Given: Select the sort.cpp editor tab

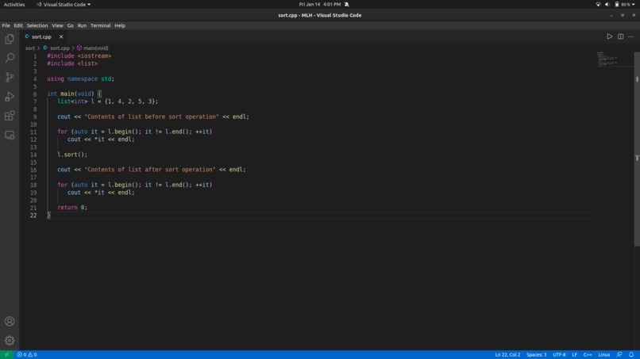Looking at the screenshot, I should pos(41,36).
